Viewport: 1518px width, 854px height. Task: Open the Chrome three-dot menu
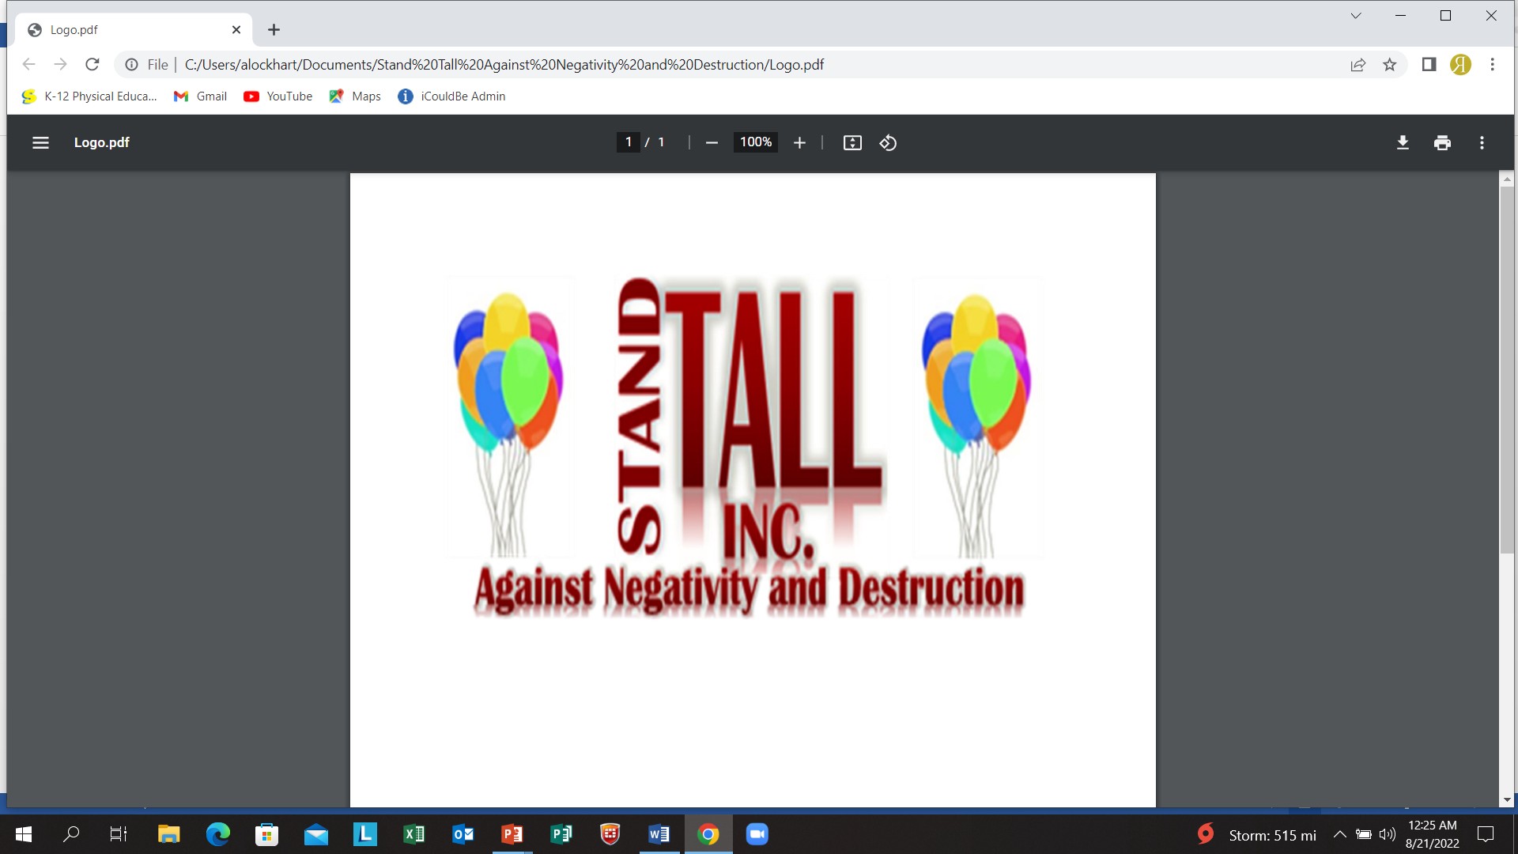click(x=1492, y=65)
